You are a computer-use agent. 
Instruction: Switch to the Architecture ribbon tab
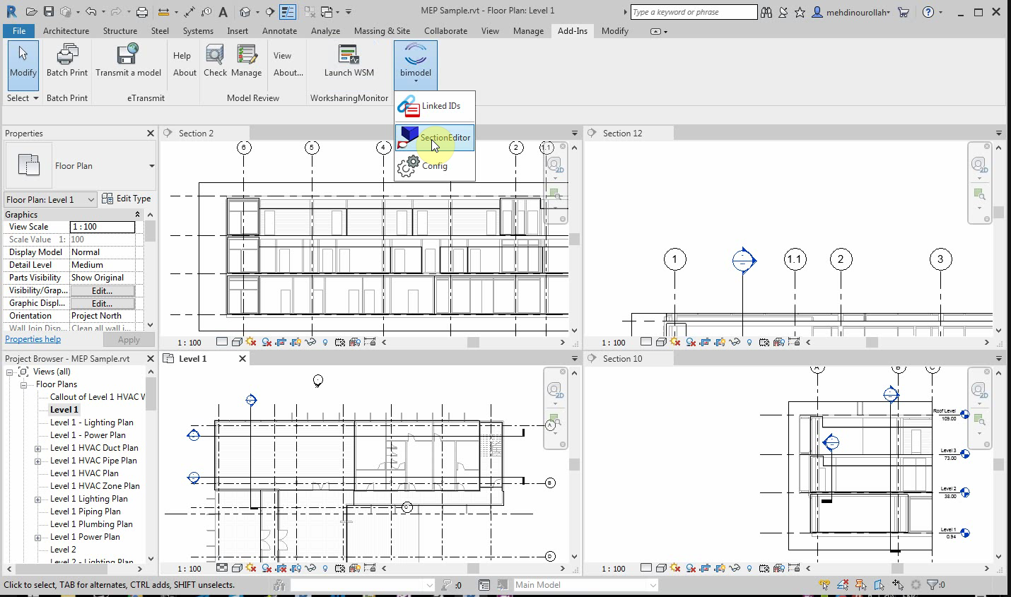pyautogui.click(x=66, y=31)
